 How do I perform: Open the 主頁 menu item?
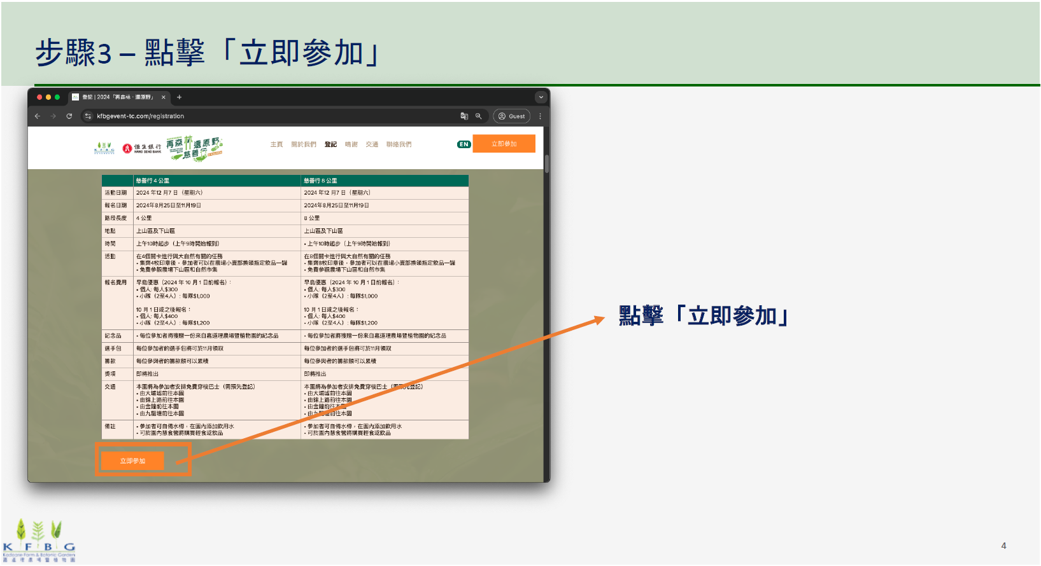point(276,144)
